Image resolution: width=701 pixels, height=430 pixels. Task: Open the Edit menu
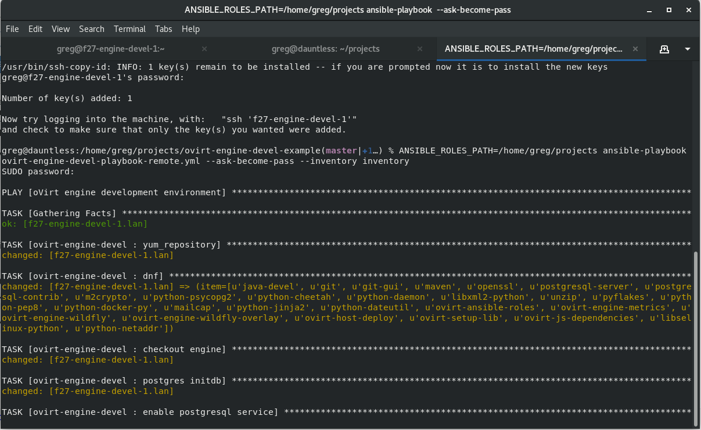pyautogui.click(x=35, y=29)
